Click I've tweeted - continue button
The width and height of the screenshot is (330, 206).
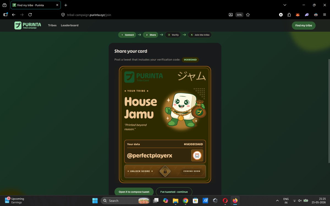pyautogui.click(x=174, y=192)
